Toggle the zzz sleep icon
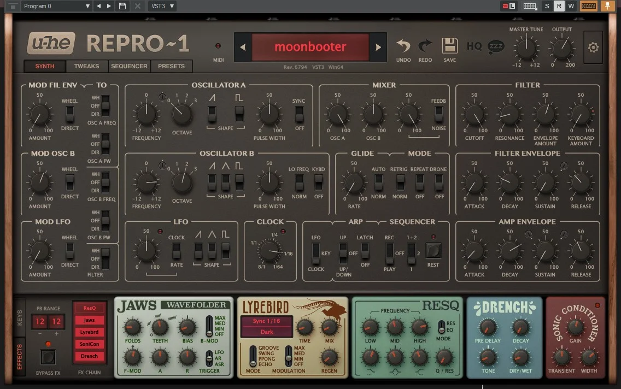Viewport: 621px width, 389px height. tap(495, 46)
